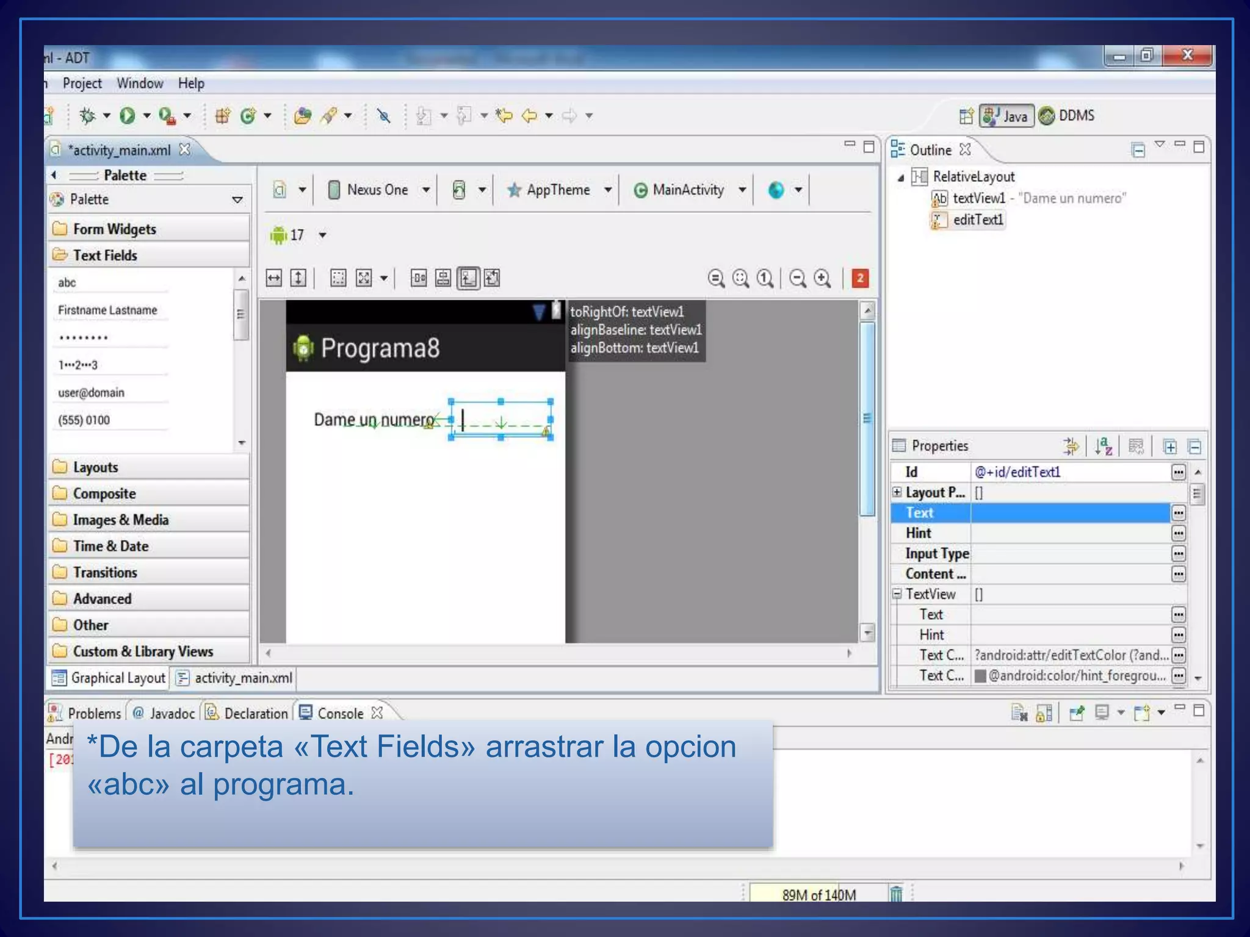Click the back navigation arrow icon
Screen dimensions: 1250x937
[x=529, y=115]
